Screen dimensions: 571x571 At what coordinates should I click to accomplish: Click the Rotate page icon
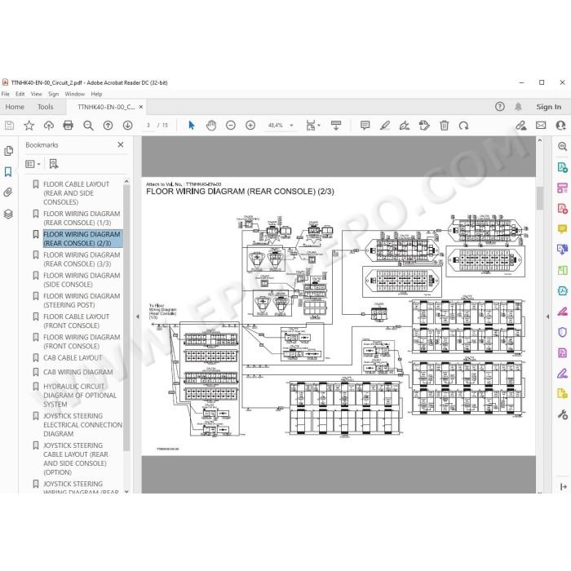pos(463,126)
